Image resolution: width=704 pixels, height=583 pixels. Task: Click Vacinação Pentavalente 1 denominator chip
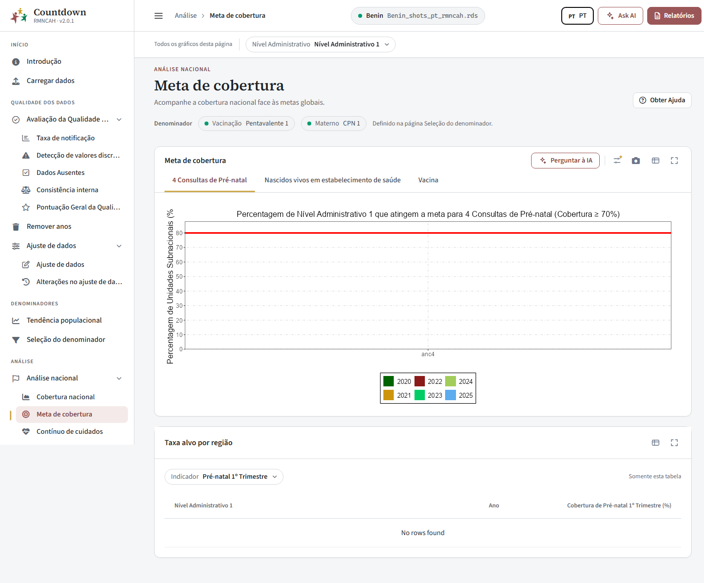point(247,124)
